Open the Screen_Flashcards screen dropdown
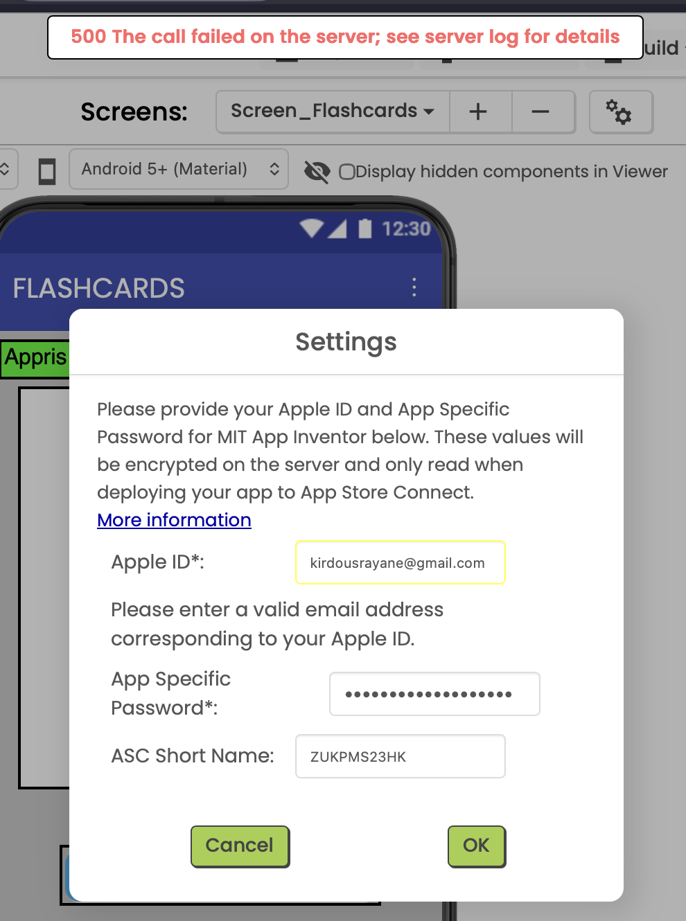Viewport: 686px width, 921px height. point(333,111)
